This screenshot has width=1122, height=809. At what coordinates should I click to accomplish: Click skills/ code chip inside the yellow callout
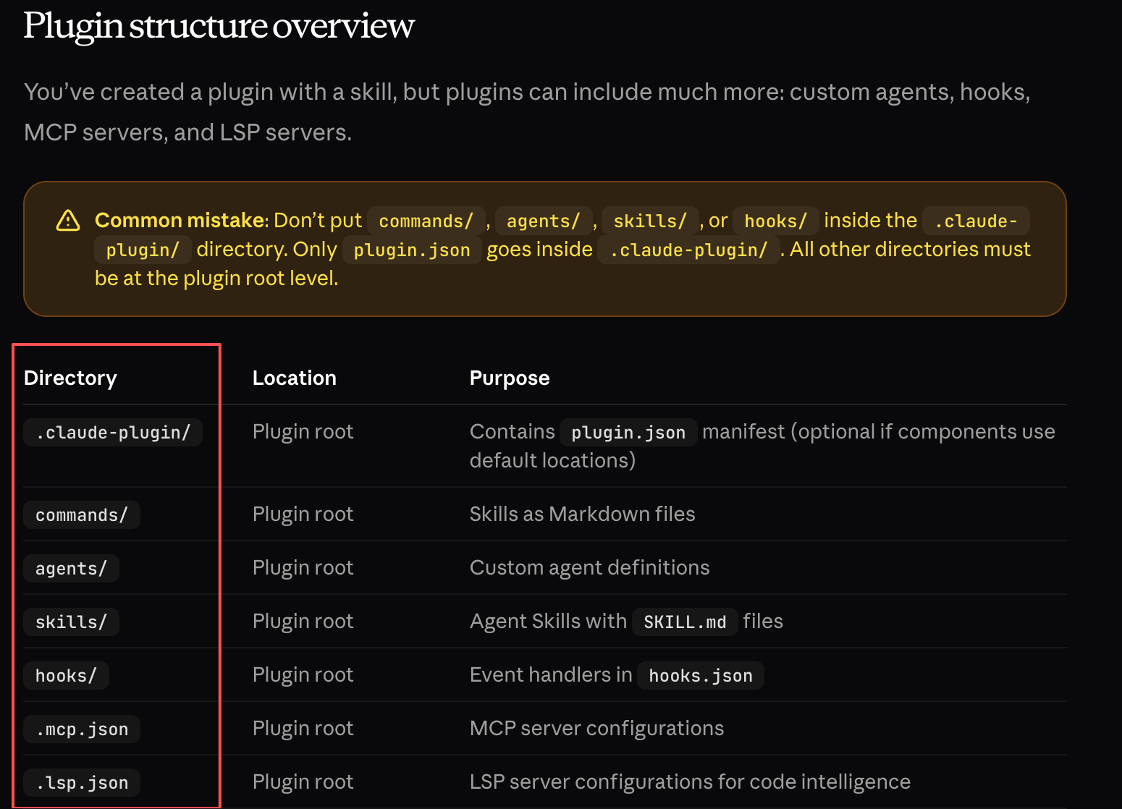[649, 221]
